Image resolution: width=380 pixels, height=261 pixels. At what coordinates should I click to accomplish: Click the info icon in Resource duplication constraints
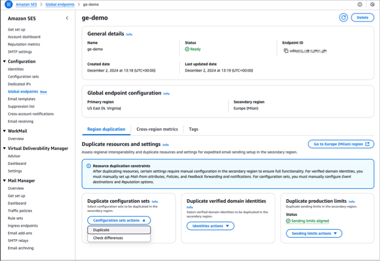pyautogui.click(x=89, y=166)
